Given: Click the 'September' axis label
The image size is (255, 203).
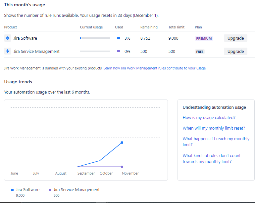Looking at the screenshot, I should tap(86, 173).
